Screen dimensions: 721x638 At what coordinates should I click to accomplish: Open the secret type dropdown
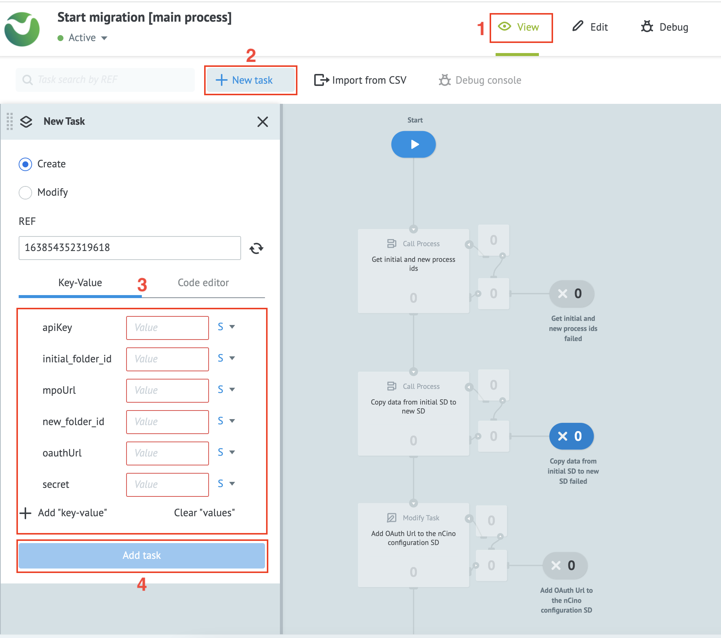click(x=227, y=484)
